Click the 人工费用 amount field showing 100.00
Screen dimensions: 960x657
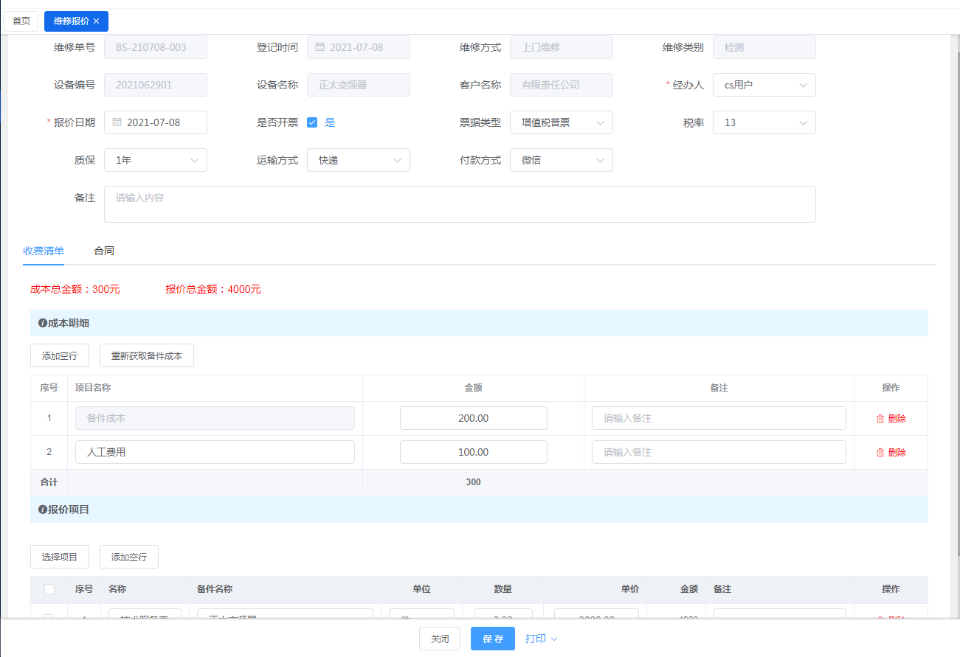[473, 452]
